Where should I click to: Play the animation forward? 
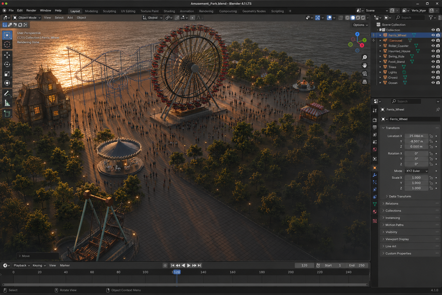189,265
